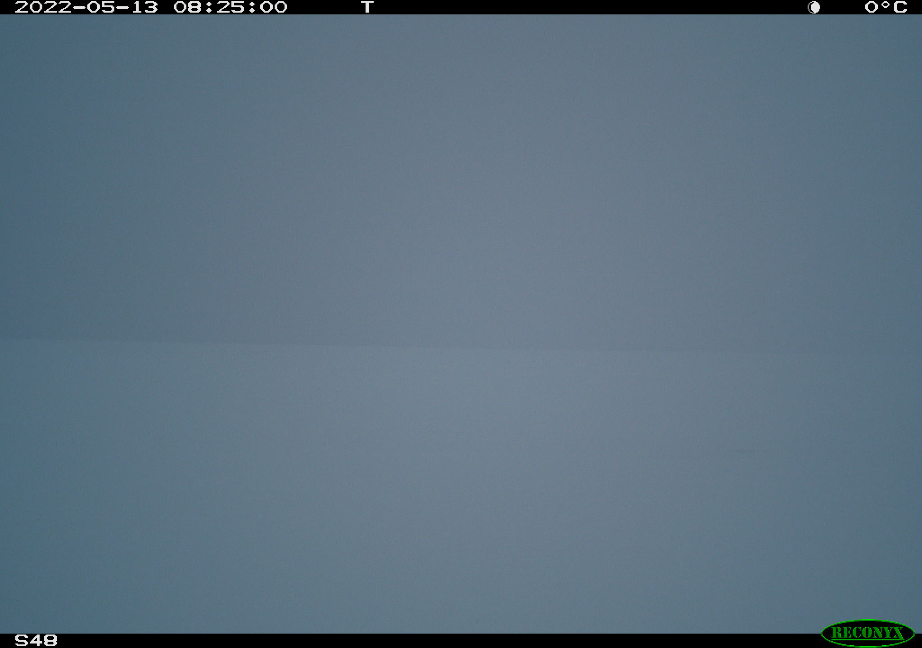Click the letter 'S' in S48 label
Screen dimensions: 922x648
click(x=22, y=640)
